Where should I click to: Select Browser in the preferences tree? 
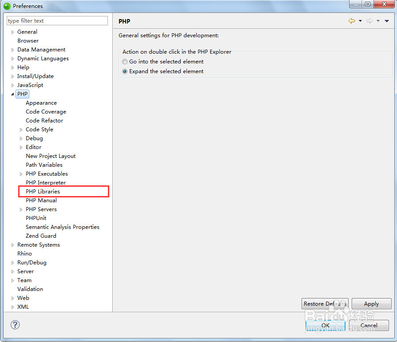click(28, 41)
